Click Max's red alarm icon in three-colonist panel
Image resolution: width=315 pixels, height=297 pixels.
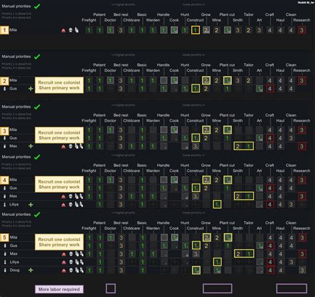(63, 146)
